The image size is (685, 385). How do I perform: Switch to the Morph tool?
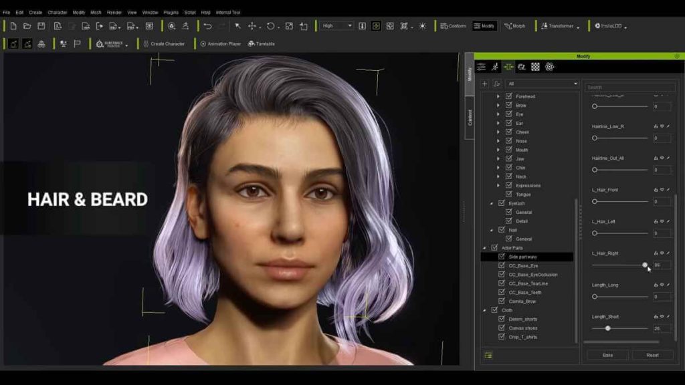[x=514, y=26]
